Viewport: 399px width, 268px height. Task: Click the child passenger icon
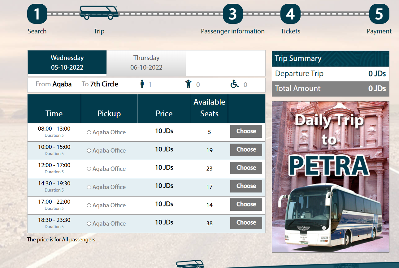tap(189, 84)
